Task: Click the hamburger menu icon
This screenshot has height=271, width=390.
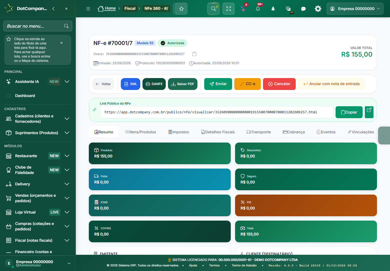Action: click(x=88, y=9)
